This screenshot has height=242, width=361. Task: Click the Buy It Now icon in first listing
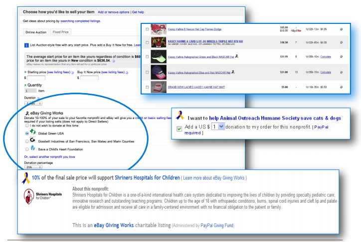pyautogui.click(x=296, y=30)
